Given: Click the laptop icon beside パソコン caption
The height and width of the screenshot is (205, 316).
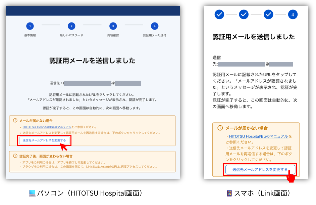Looking at the screenshot, I should (x=32, y=193).
